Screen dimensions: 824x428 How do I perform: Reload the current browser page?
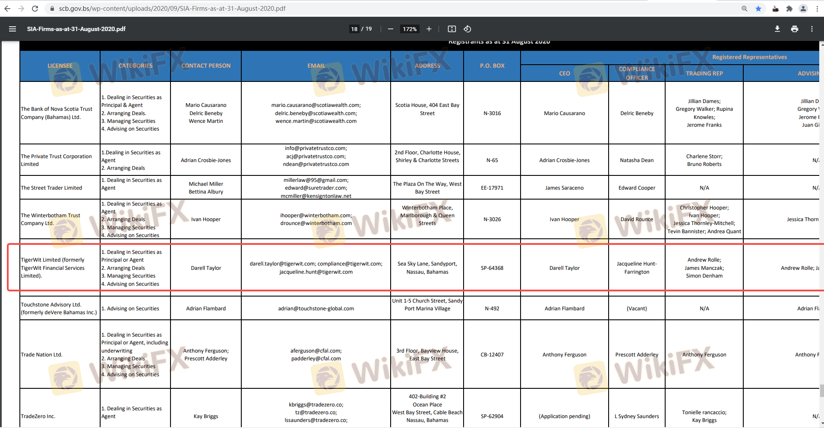[35, 9]
